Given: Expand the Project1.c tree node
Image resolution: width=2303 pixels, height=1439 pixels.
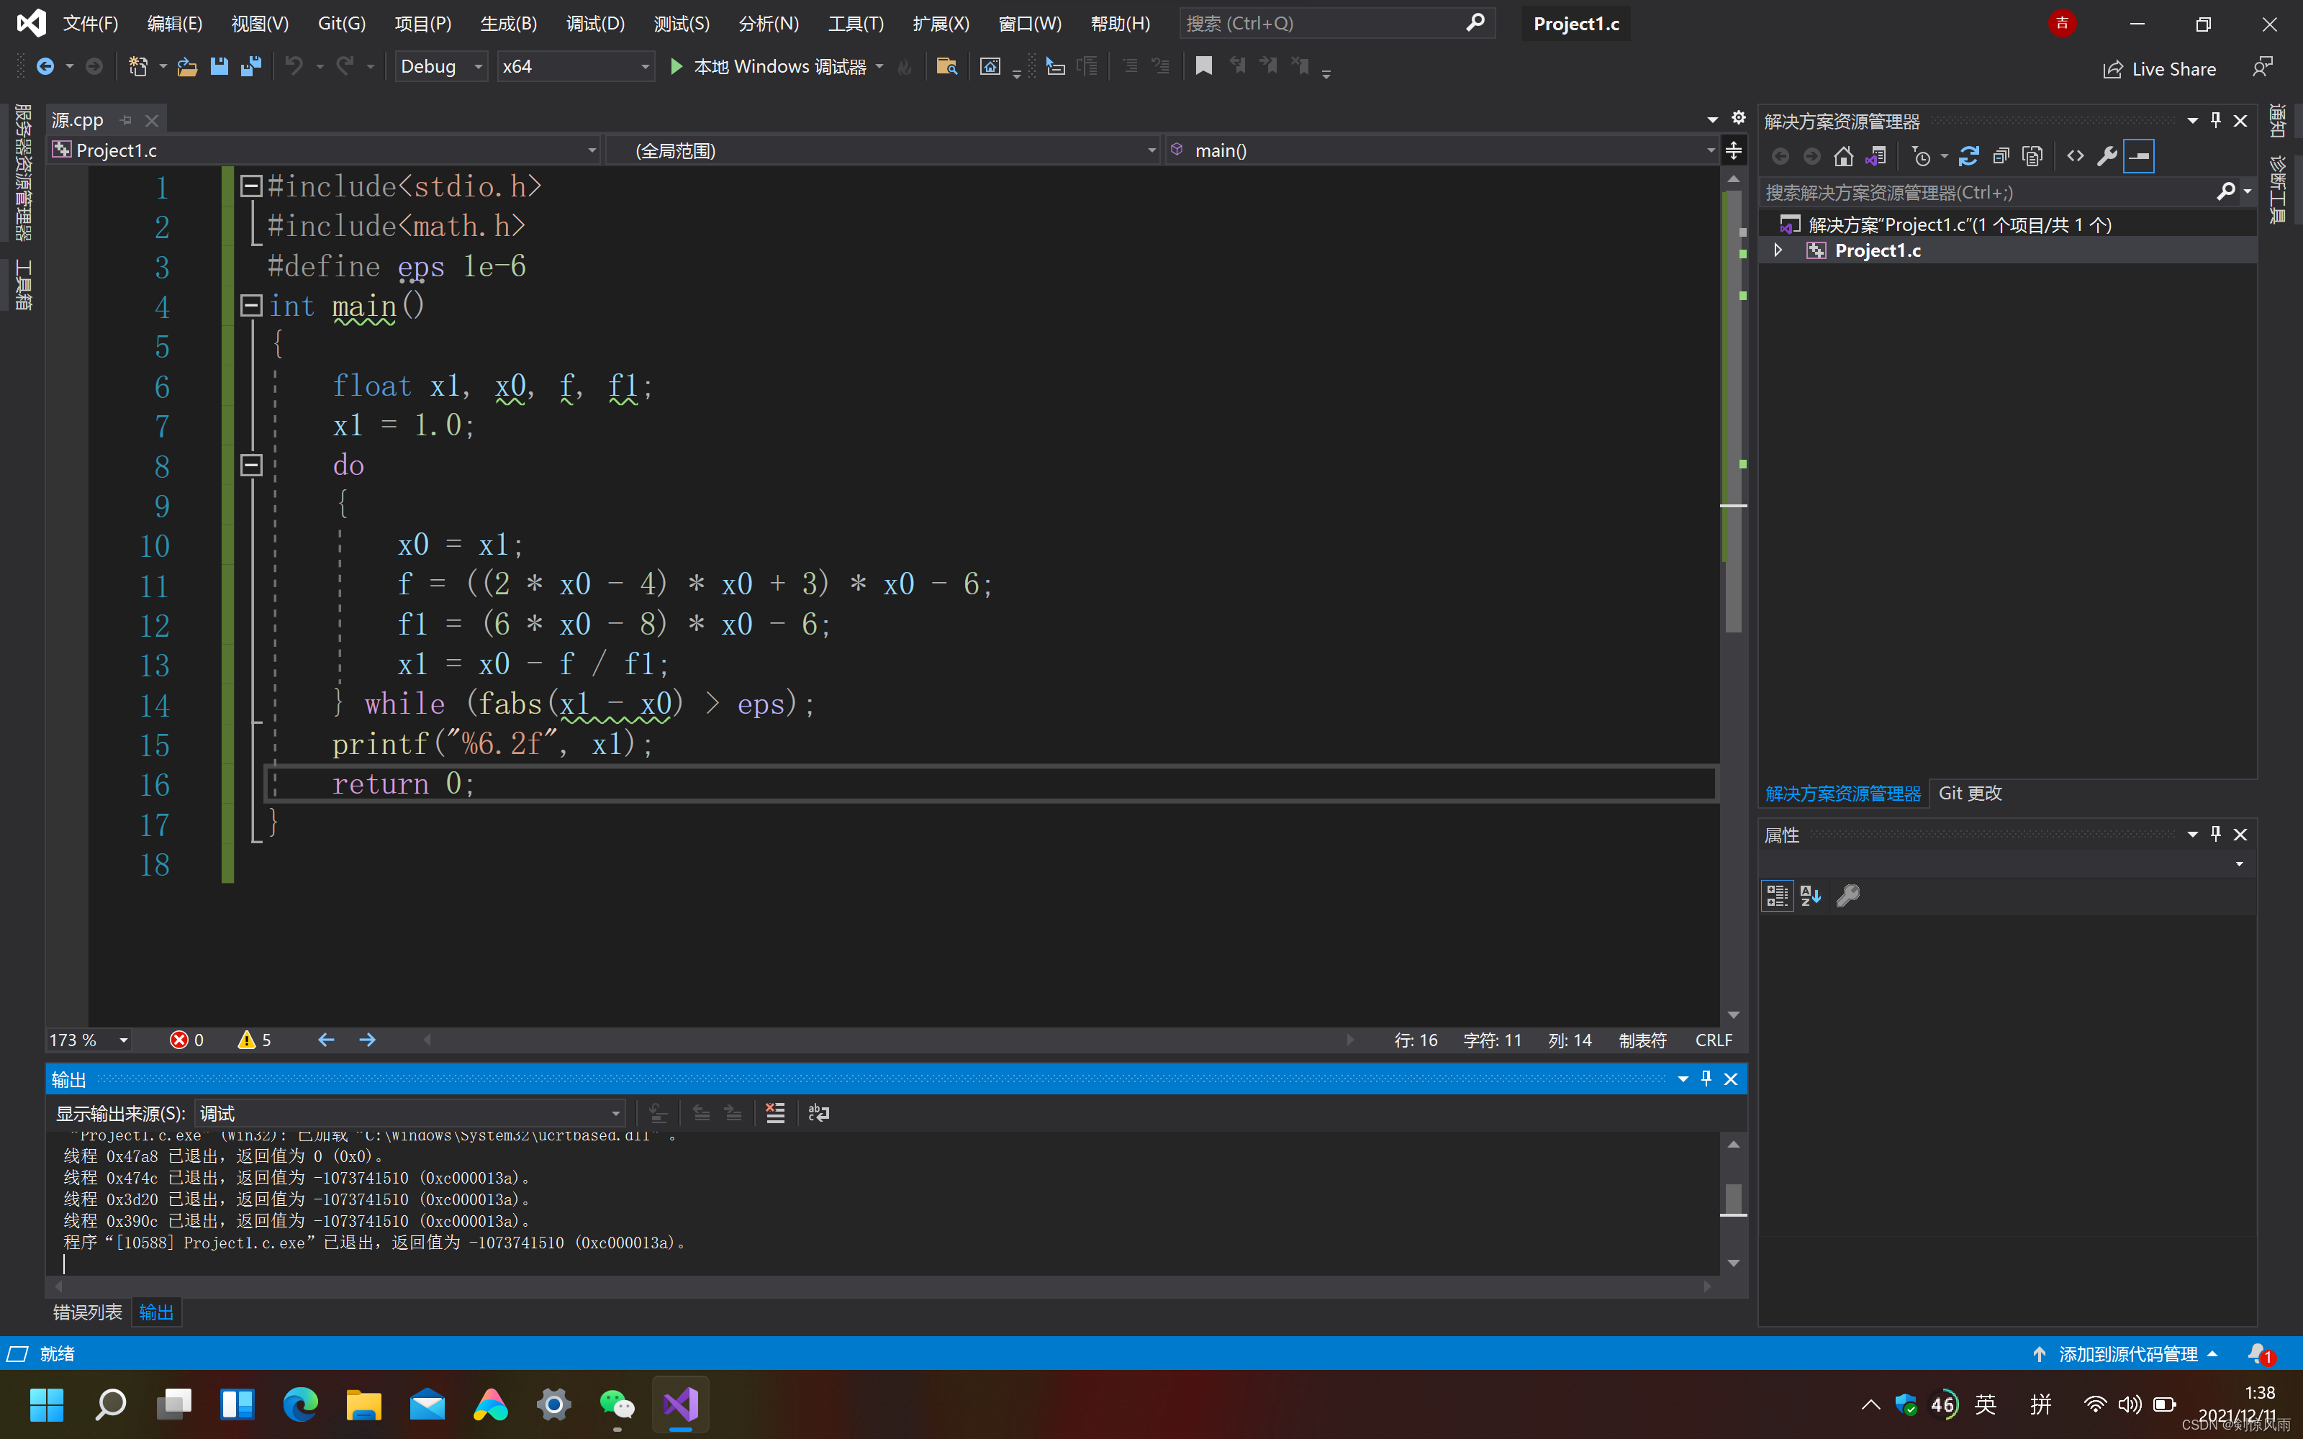Looking at the screenshot, I should pos(1778,250).
